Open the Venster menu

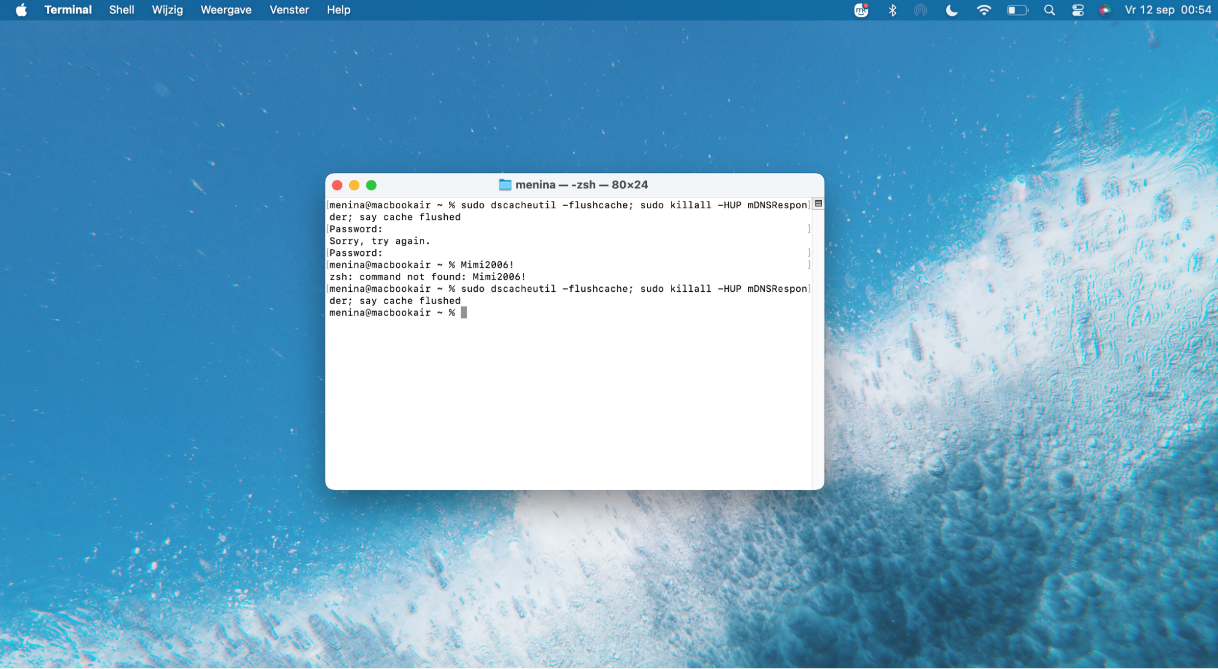pos(289,10)
